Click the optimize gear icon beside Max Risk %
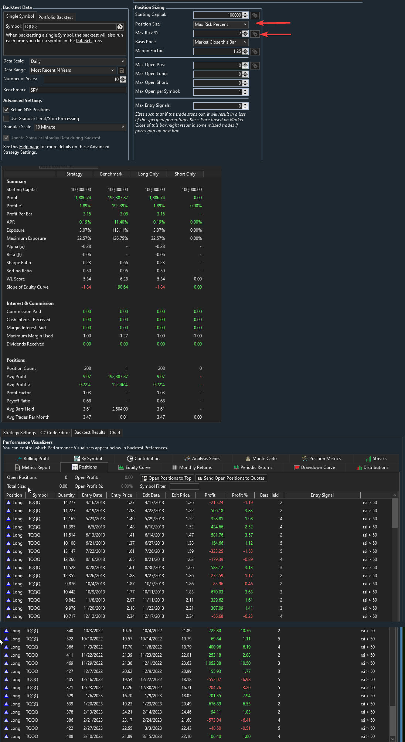The image size is (405, 742). (x=255, y=34)
